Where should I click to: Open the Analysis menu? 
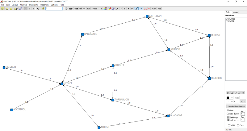pos(23,5)
